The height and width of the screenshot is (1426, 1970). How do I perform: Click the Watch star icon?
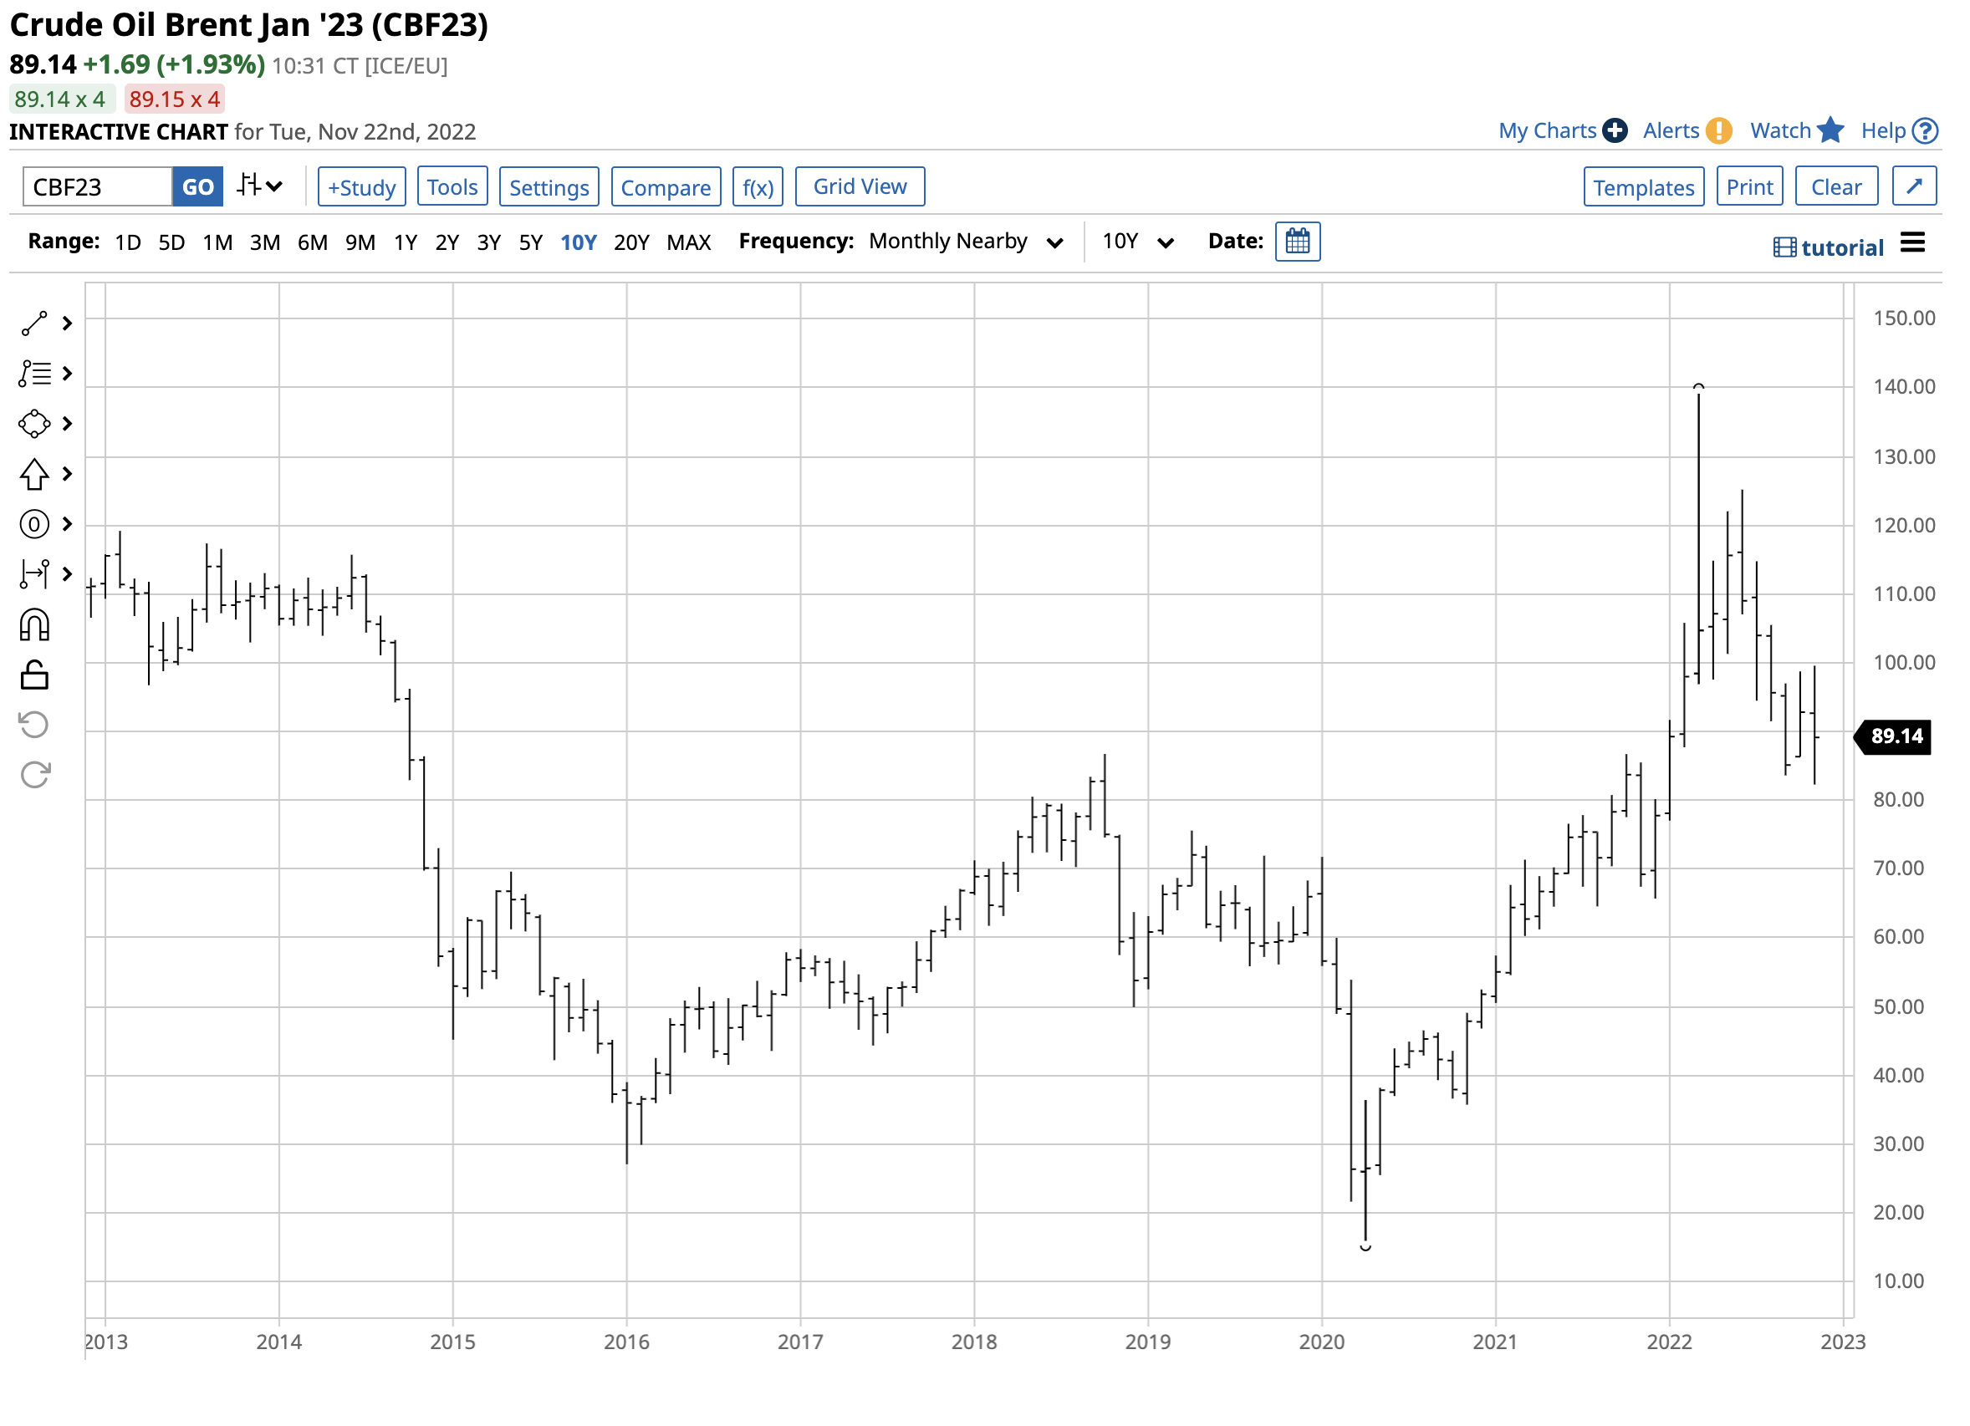click(x=1831, y=130)
